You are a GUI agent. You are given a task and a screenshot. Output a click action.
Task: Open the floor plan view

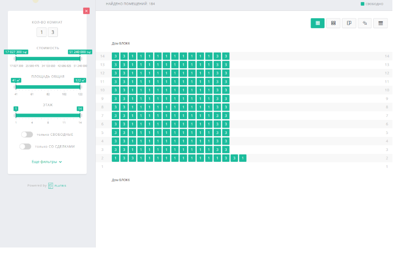pyautogui.click(x=349, y=23)
